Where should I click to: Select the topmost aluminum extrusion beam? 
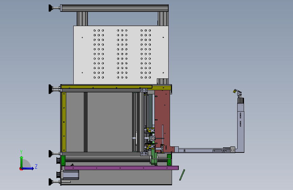(x=114, y=8)
